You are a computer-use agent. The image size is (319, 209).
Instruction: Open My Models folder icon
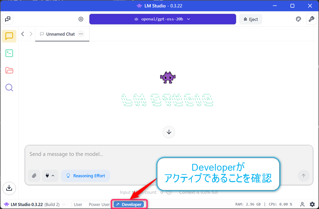point(9,71)
